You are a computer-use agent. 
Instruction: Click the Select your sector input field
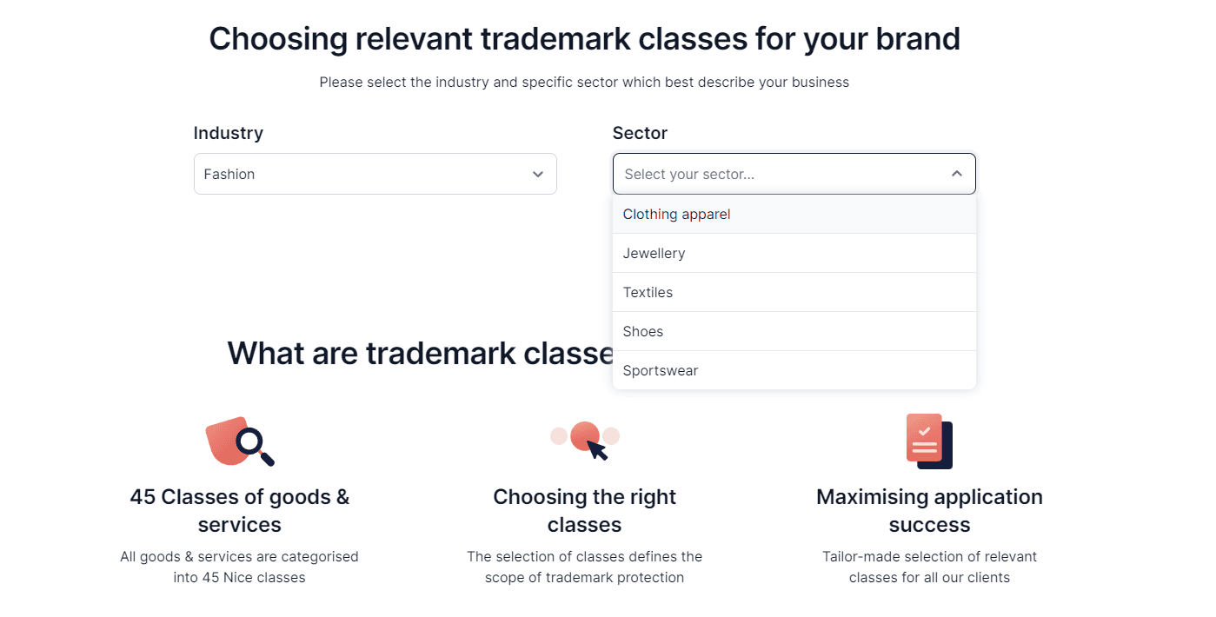pyautogui.click(x=794, y=174)
